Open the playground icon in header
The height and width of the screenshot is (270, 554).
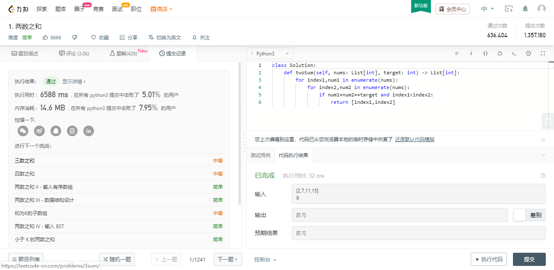click(509, 9)
